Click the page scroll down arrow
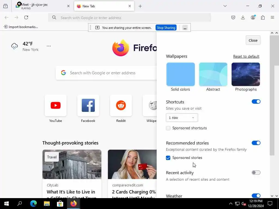This screenshot has height=209, width=279. click(277, 196)
